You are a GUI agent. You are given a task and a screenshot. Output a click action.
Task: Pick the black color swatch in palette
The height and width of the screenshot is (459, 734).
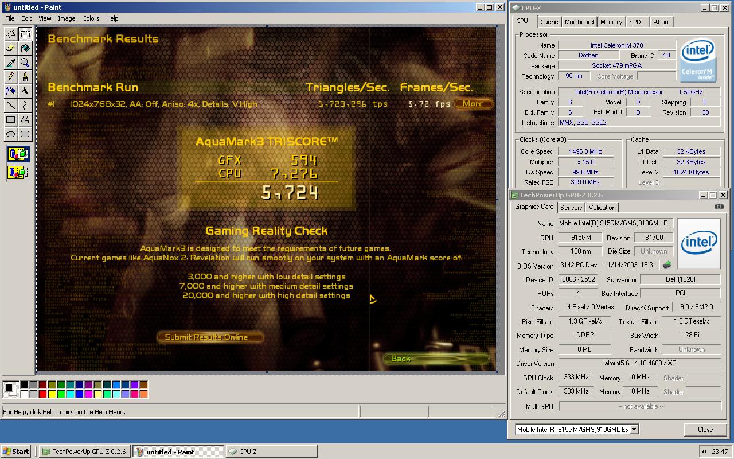(x=25, y=385)
